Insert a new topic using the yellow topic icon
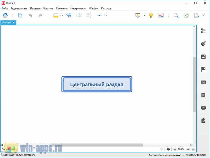The height and width of the screenshot is (158, 210). point(56,15)
